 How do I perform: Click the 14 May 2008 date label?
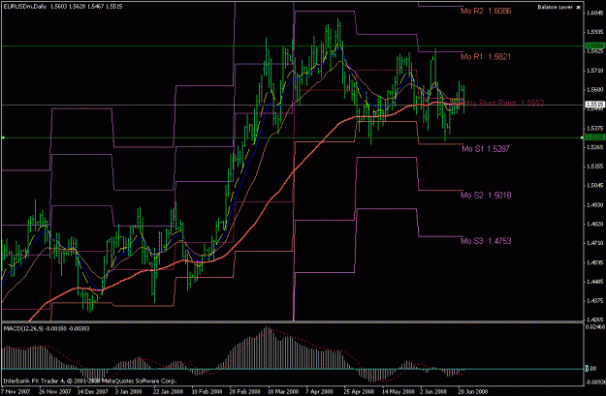pyautogui.click(x=398, y=391)
